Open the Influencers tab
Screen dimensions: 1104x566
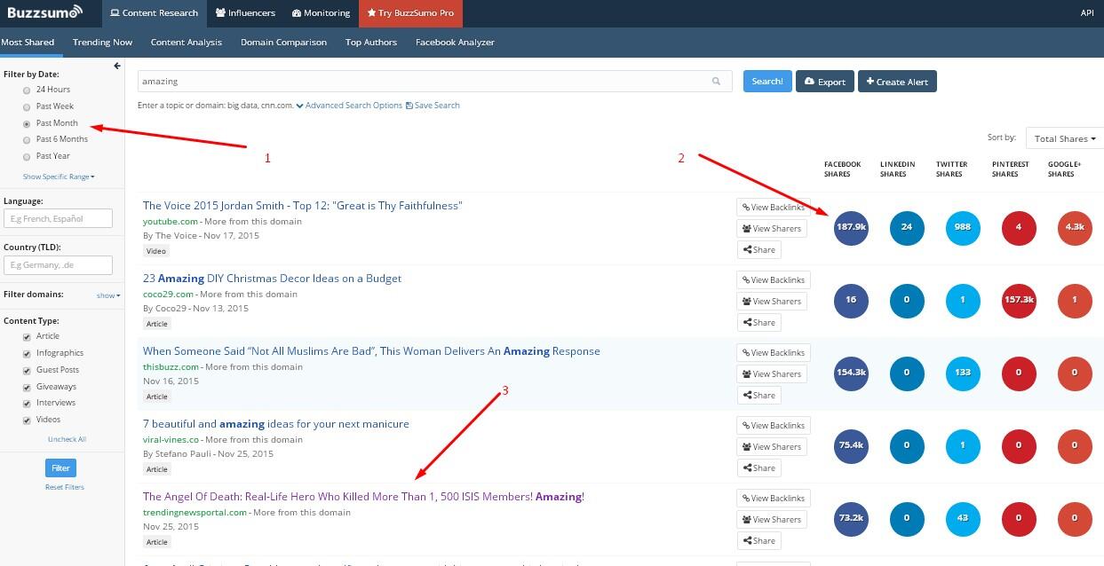click(246, 13)
